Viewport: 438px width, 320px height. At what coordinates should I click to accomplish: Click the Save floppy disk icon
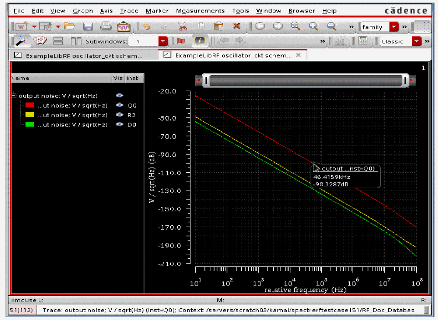click(88, 27)
